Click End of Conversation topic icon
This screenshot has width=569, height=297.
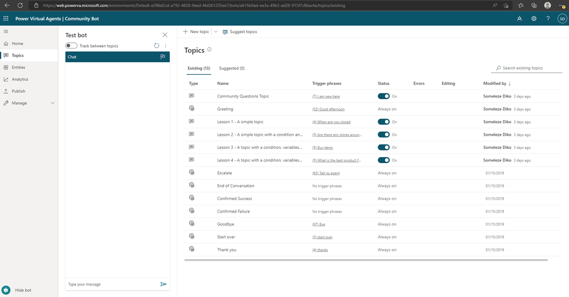191,185
